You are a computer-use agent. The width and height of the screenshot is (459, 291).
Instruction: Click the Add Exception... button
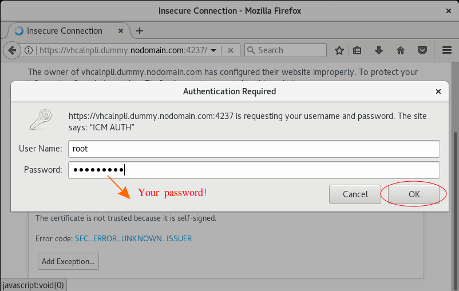(68, 261)
